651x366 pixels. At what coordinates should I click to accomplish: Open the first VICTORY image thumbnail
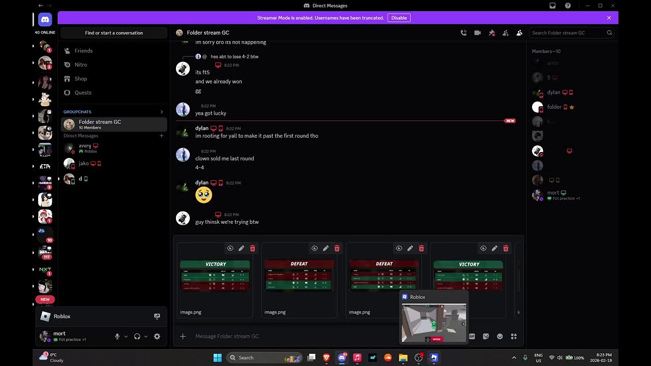(215, 276)
